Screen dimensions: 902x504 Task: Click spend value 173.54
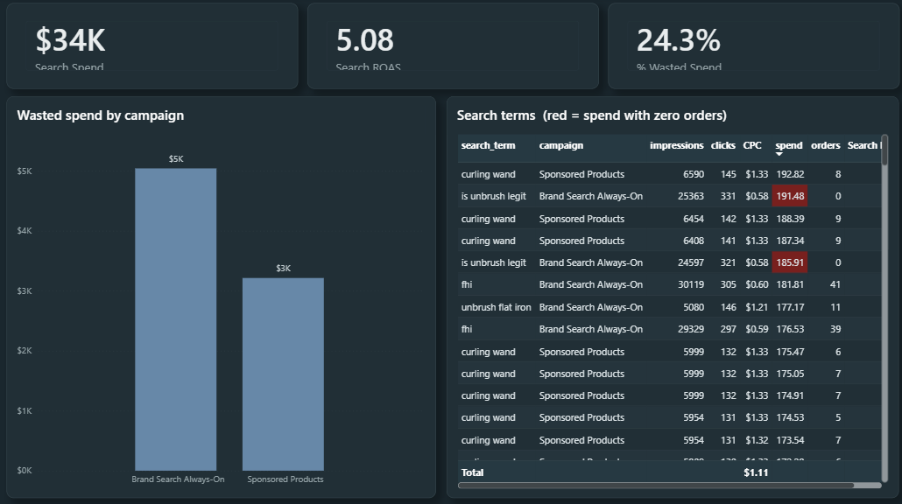pyautogui.click(x=790, y=440)
